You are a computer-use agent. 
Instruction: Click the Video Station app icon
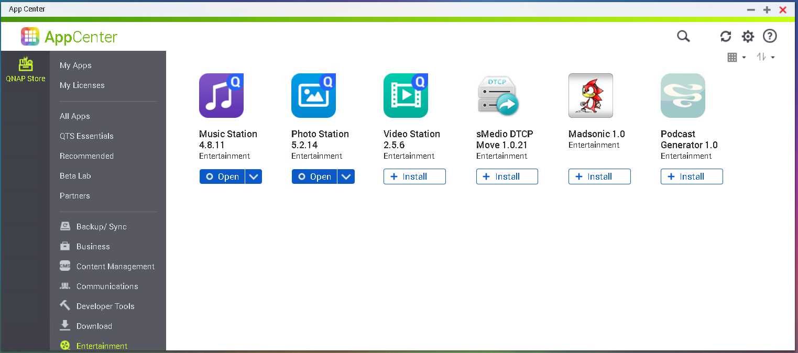coord(406,95)
